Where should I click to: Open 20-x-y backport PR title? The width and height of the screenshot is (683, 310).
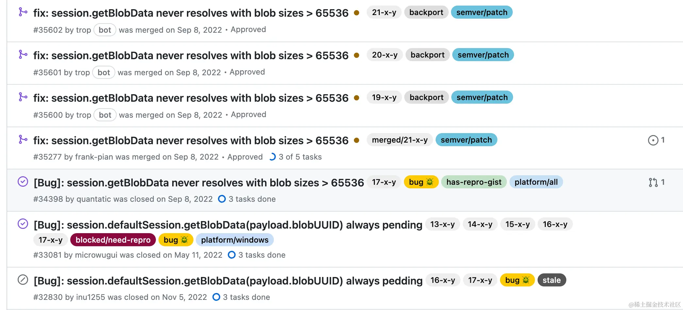[191, 56]
